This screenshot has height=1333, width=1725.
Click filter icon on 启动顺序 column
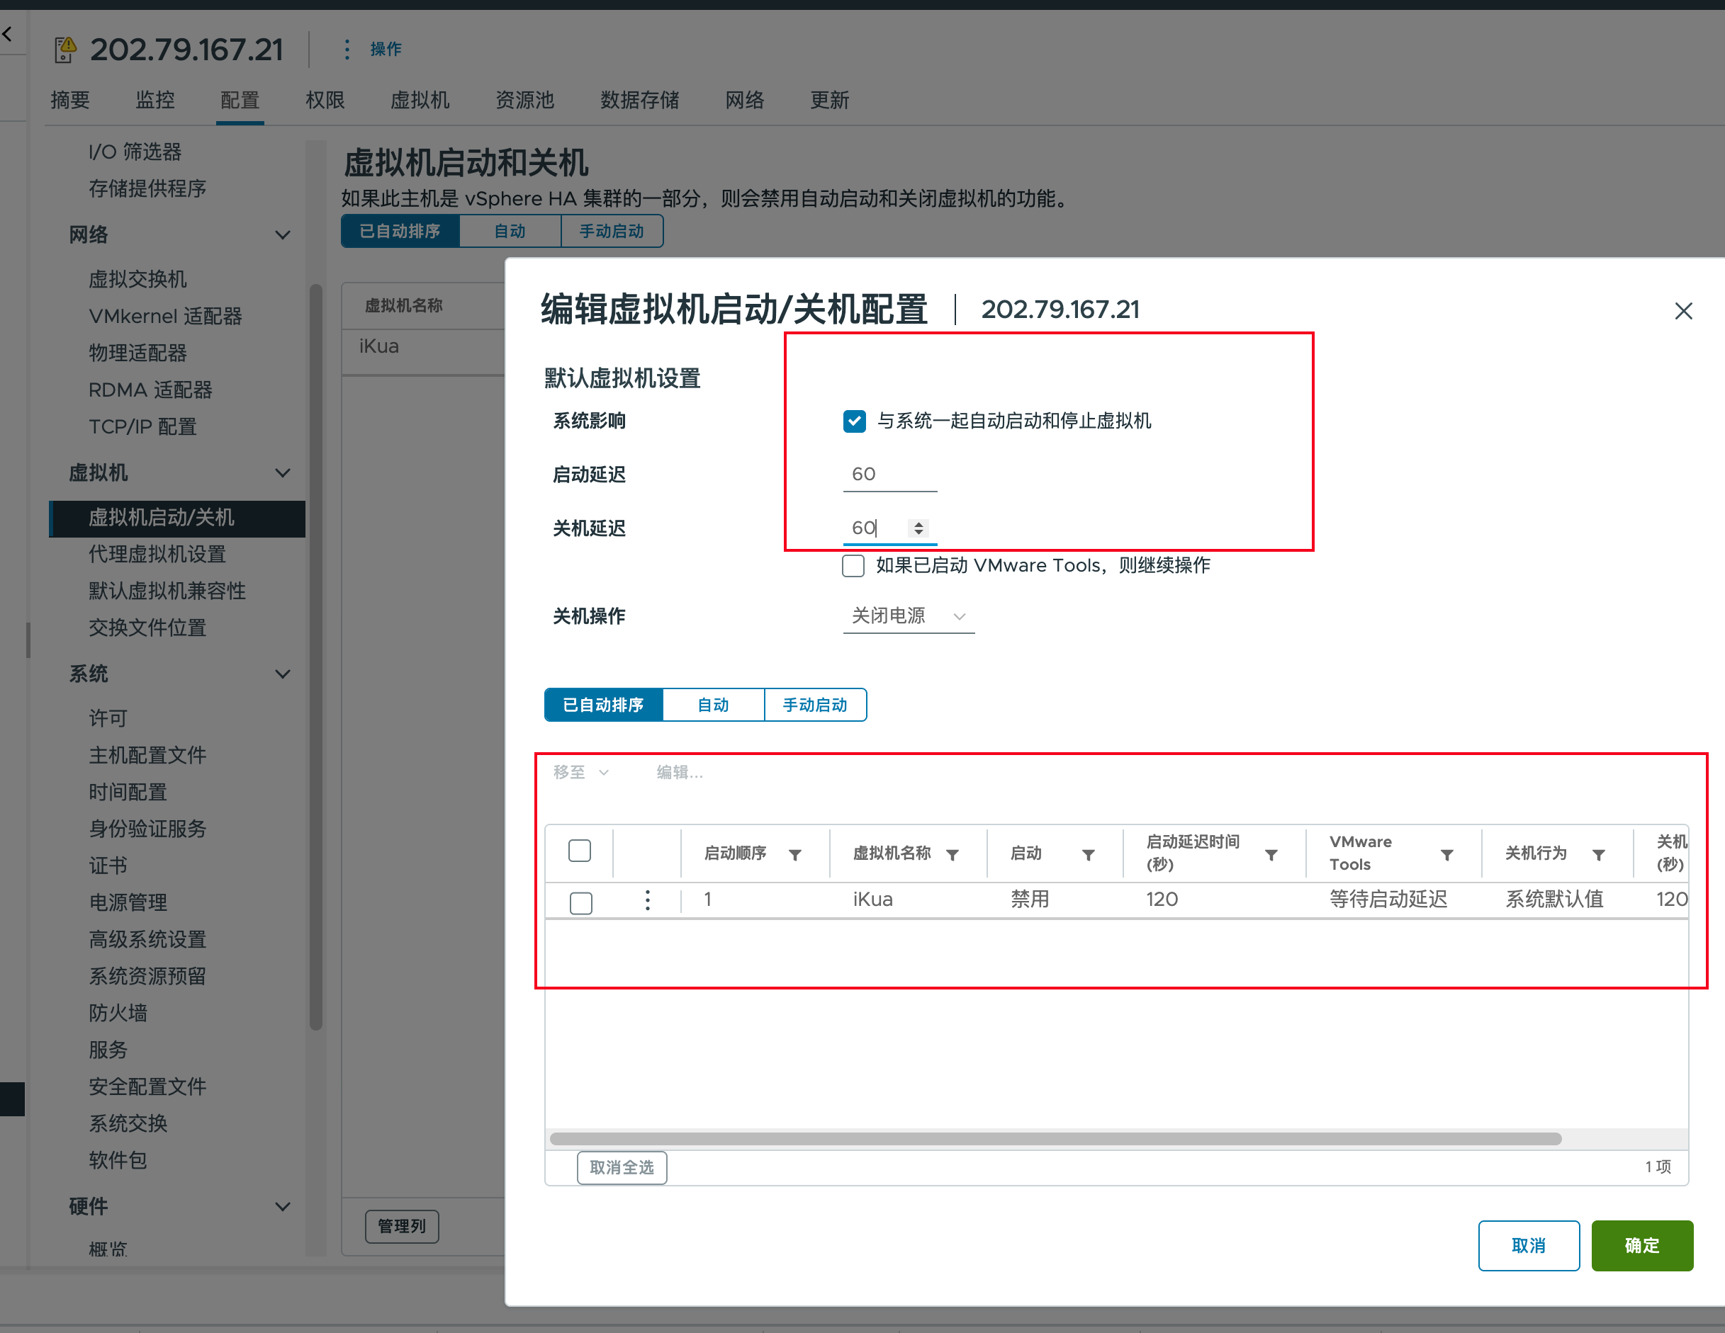coord(794,855)
